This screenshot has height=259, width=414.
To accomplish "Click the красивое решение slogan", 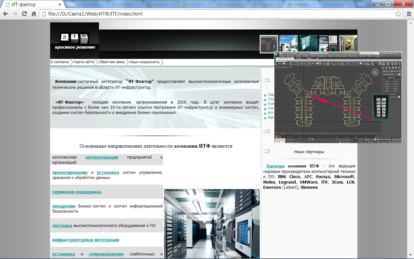I will (75, 47).
